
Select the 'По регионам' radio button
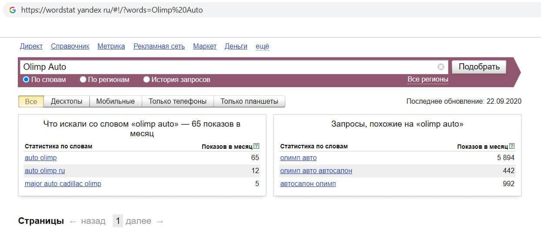point(83,79)
